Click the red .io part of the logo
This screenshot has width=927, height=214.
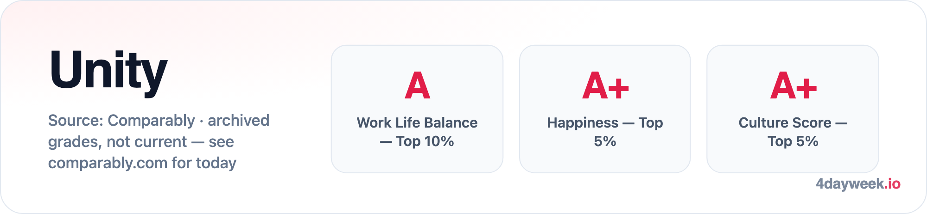point(892,183)
